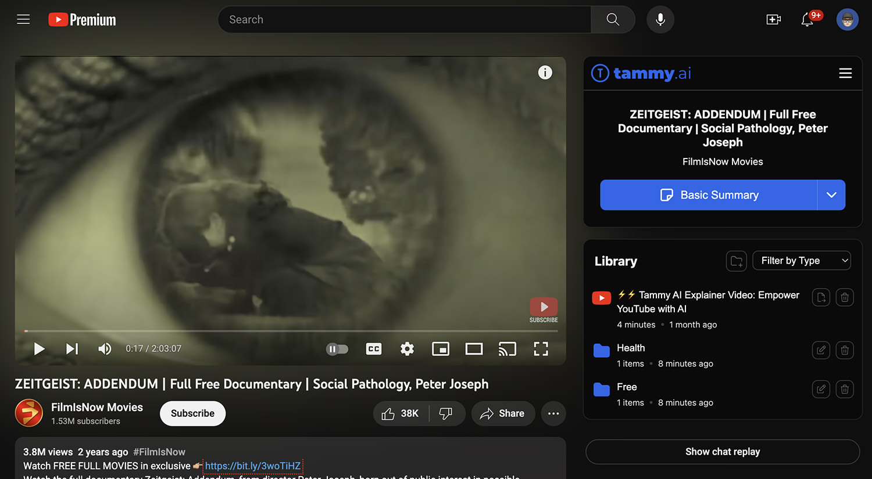
Task: Toggle closed captions
Action: tap(374, 349)
